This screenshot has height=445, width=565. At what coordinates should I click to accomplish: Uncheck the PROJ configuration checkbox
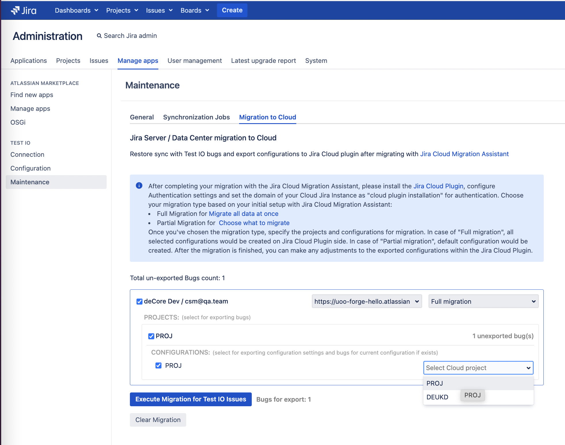158,365
